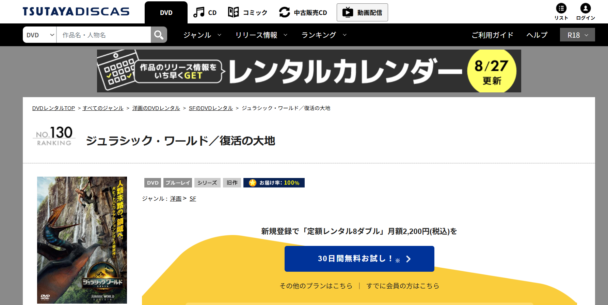Click the シリーズ tag
The width and height of the screenshot is (608, 305).
tap(207, 183)
